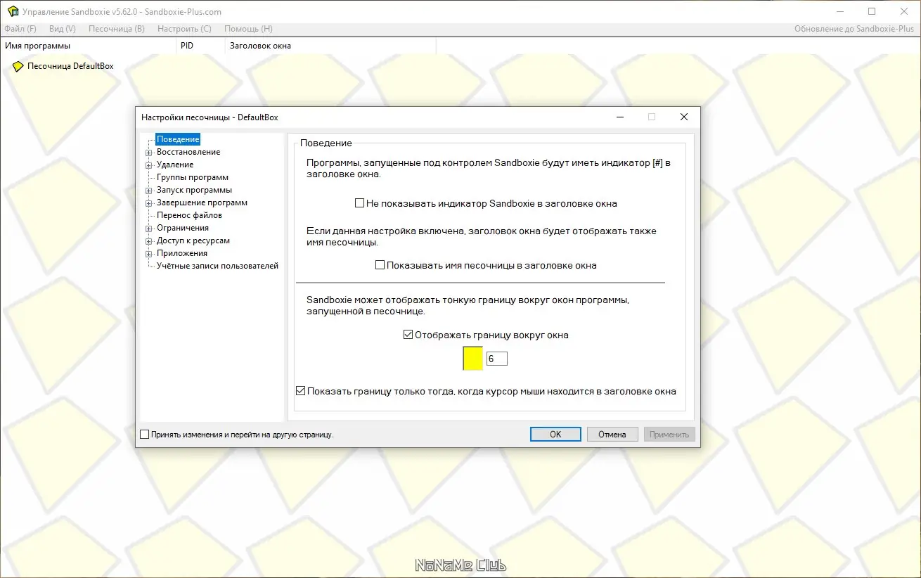Viewport: 921px width, 578px height.
Task: Select Группы программ in the settings tree
Action: [193, 177]
